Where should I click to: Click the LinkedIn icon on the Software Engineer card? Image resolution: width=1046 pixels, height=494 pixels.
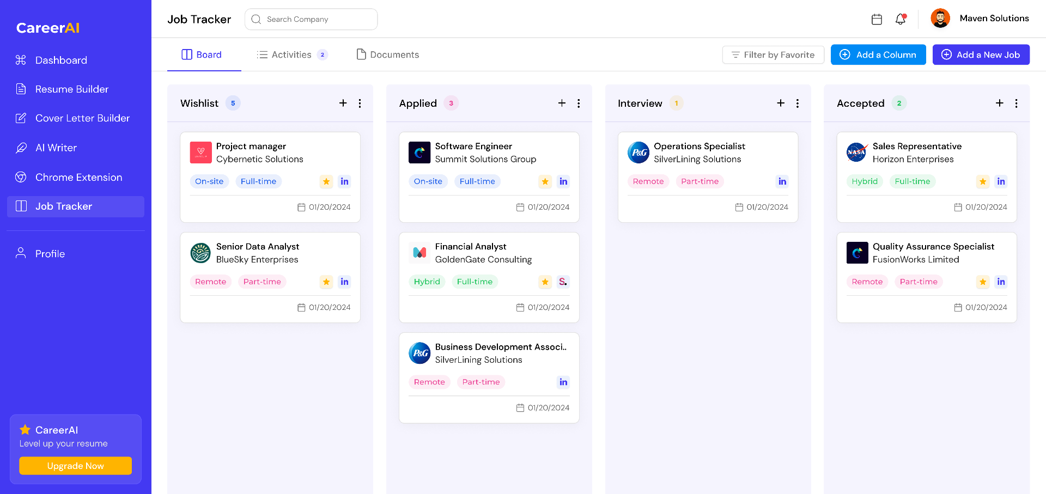point(563,181)
